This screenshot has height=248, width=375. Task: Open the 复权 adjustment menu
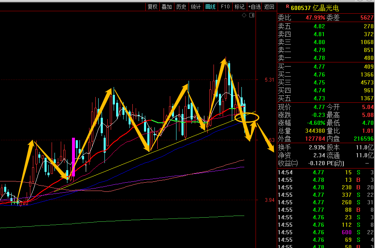pyautogui.click(x=152, y=7)
